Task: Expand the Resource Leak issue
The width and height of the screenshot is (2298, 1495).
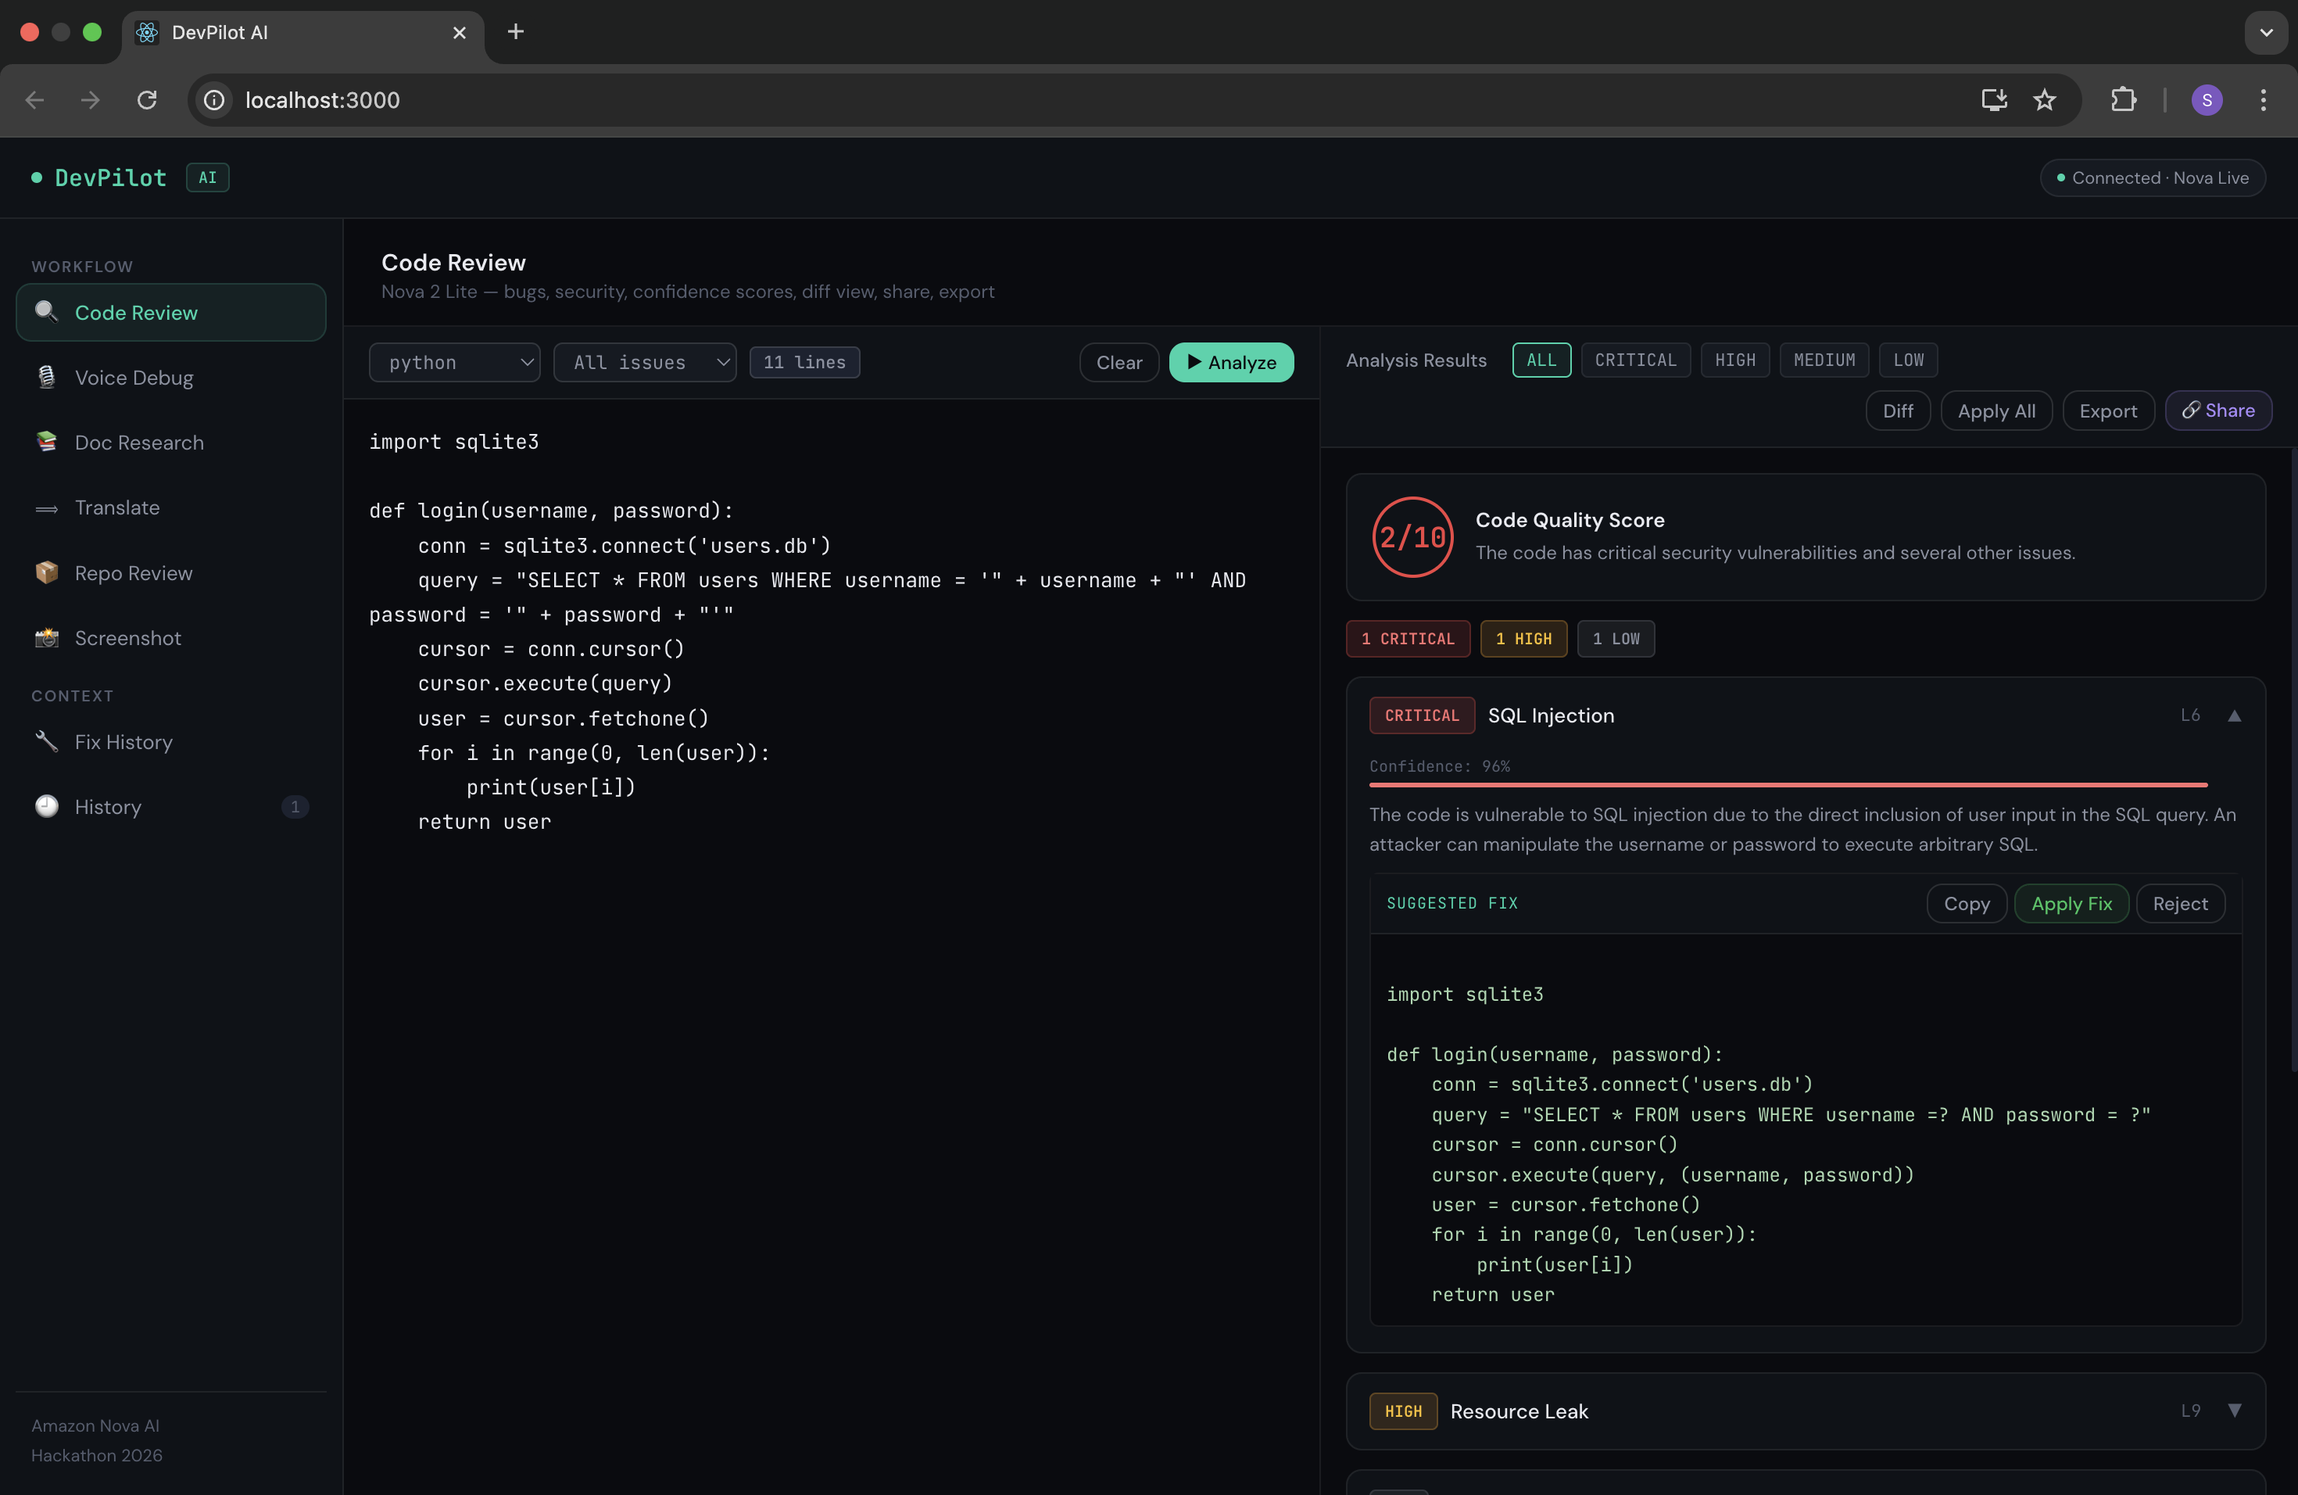Action: coord(2233,1410)
